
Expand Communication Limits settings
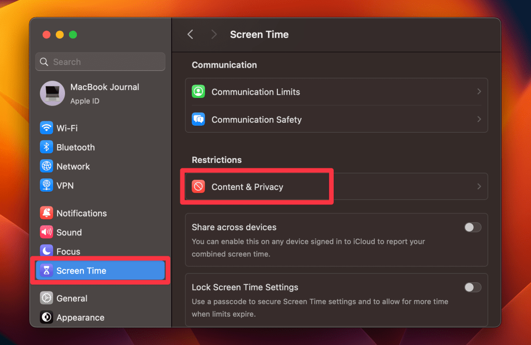[x=336, y=92]
